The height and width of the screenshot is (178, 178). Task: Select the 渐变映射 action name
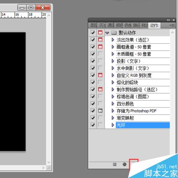(125, 118)
